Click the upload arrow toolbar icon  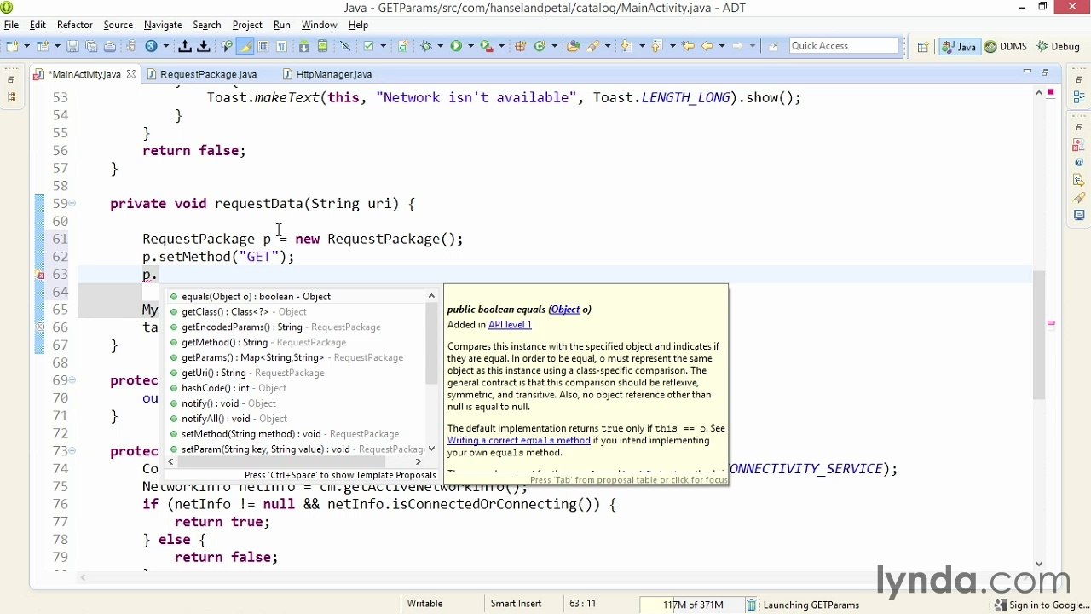pyautogui.click(x=184, y=46)
